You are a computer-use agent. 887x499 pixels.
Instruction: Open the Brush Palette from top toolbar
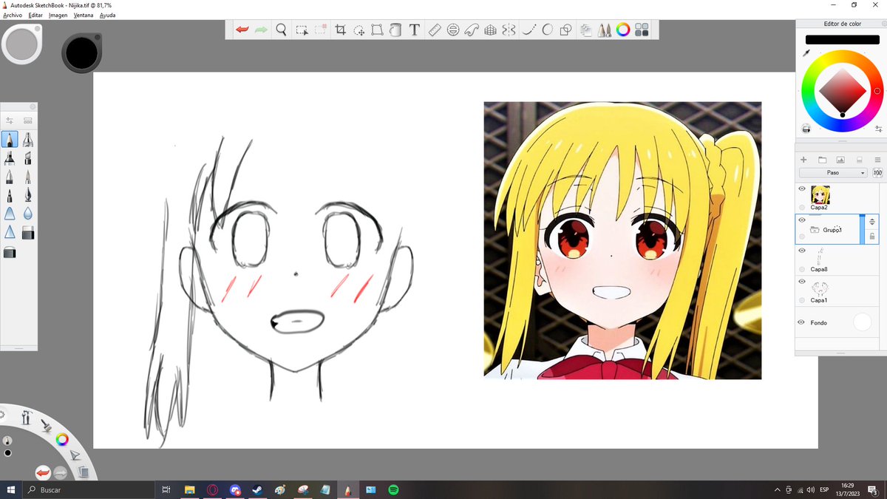pyautogui.click(x=605, y=30)
